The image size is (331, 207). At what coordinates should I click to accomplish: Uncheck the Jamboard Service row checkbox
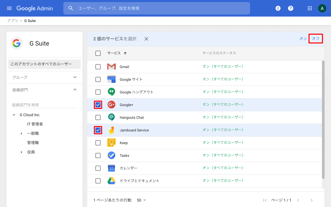click(x=98, y=130)
